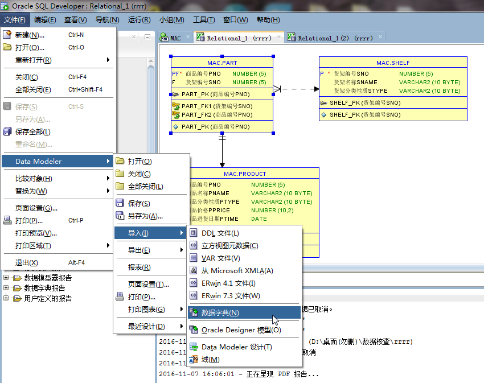
Task: Close the Relational_1 (rrrr) tab
Action: click(x=279, y=37)
